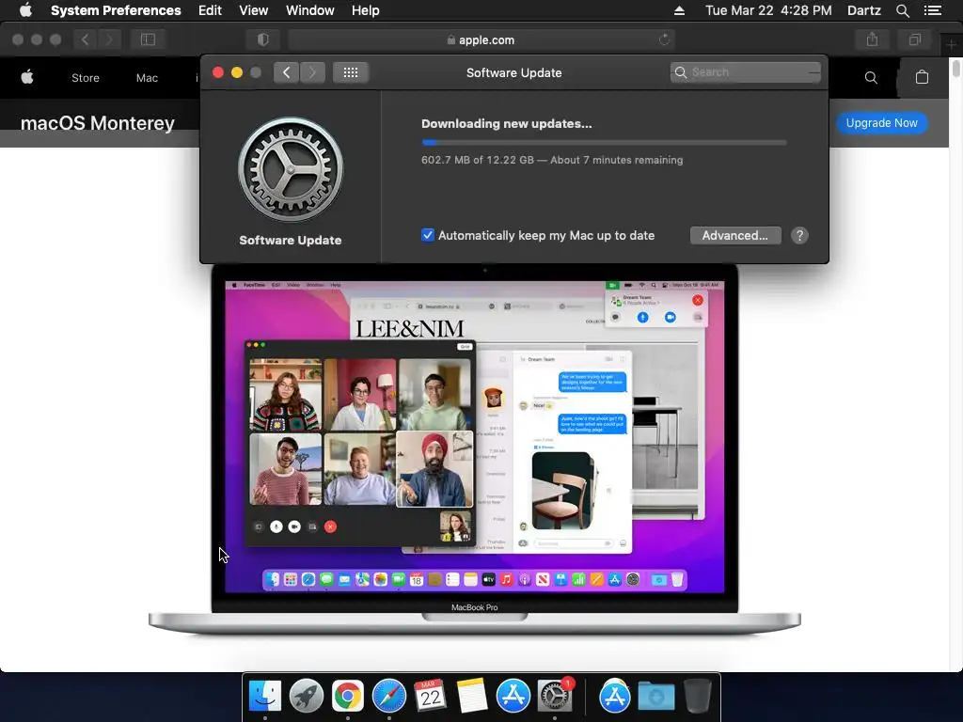This screenshot has width=963, height=722.
Task: Toggle the Safari sidebar button
Action: pos(148,39)
